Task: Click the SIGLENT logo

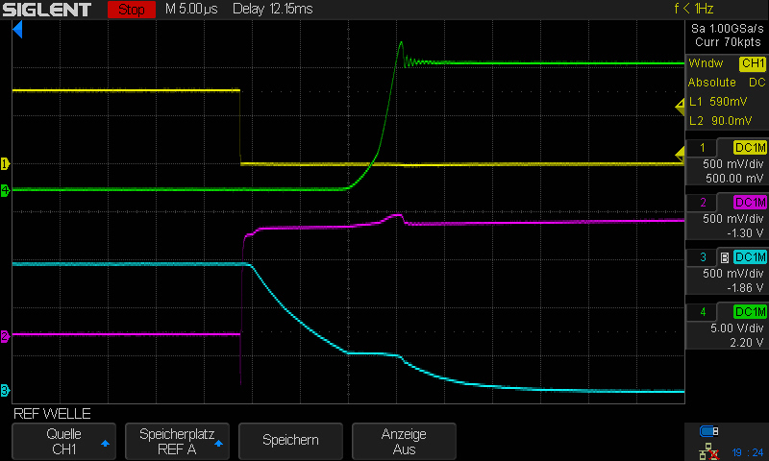Action: coord(46,10)
